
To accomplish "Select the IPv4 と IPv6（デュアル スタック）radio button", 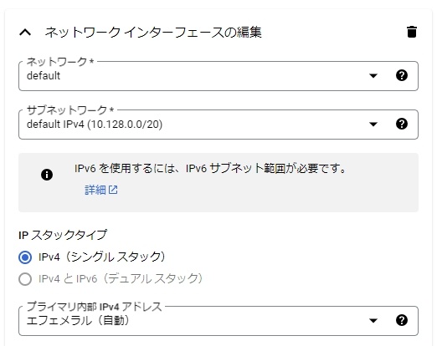I will [25, 279].
